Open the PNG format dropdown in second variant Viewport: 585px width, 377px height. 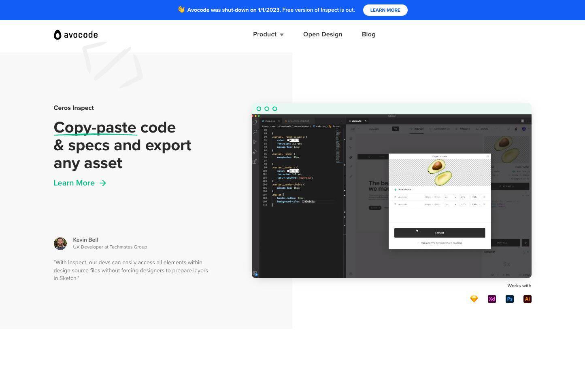click(476, 204)
